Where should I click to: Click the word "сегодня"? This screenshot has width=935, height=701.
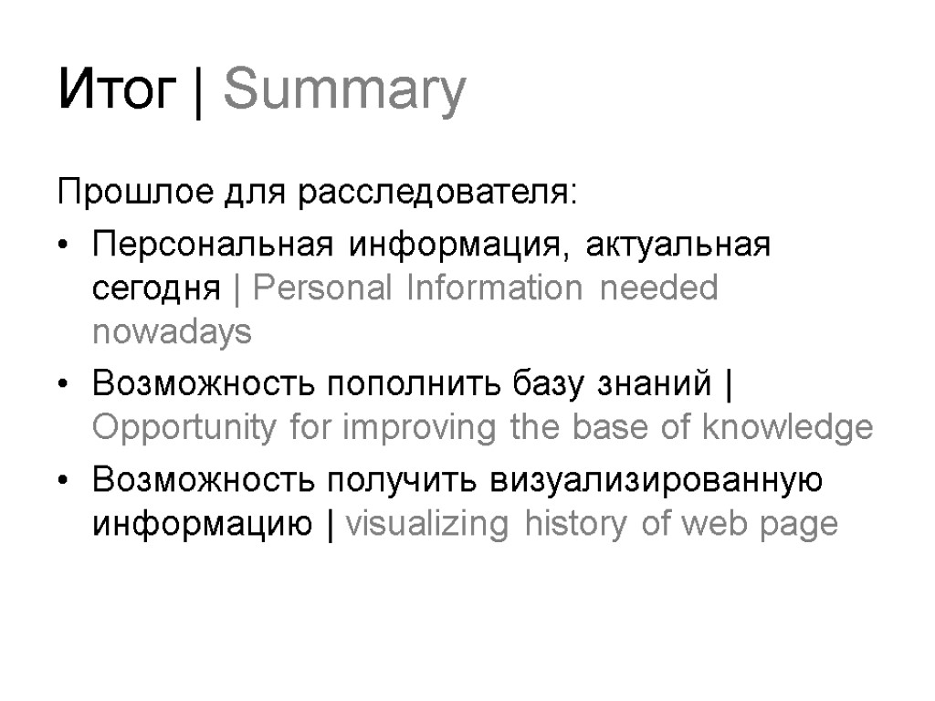coord(156,289)
